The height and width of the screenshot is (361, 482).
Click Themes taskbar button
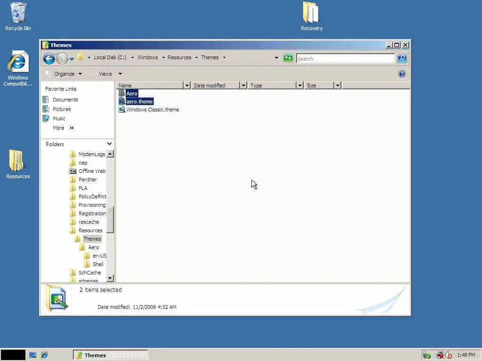(x=110, y=355)
